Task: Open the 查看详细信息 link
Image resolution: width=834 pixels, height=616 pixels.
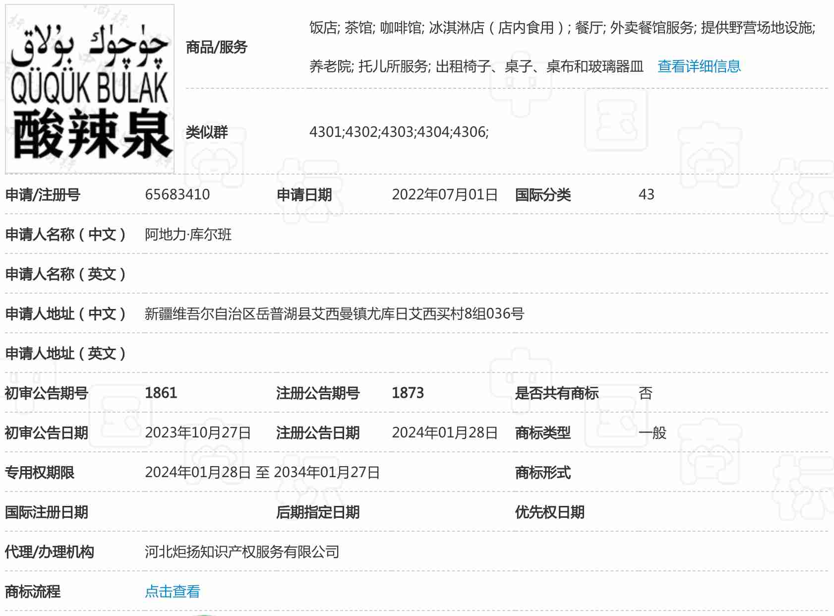Action: 699,66
